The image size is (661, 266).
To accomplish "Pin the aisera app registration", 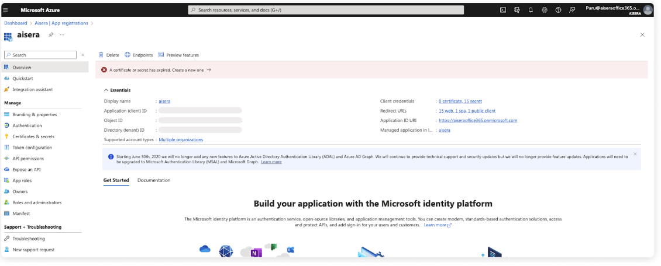I will 51,34.
